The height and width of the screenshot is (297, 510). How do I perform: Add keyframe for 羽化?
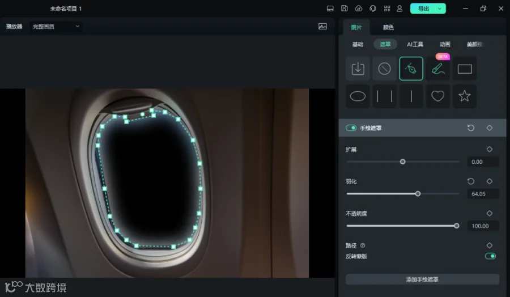(x=490, y=181)
